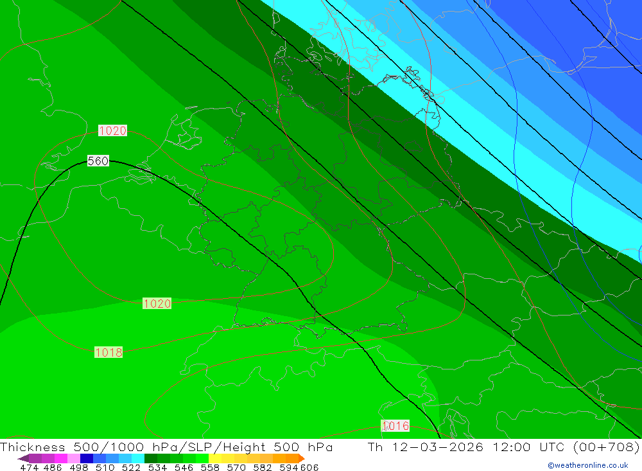Click the 606 legend value
Screen dimensions: 642x471
coord(309,467)
